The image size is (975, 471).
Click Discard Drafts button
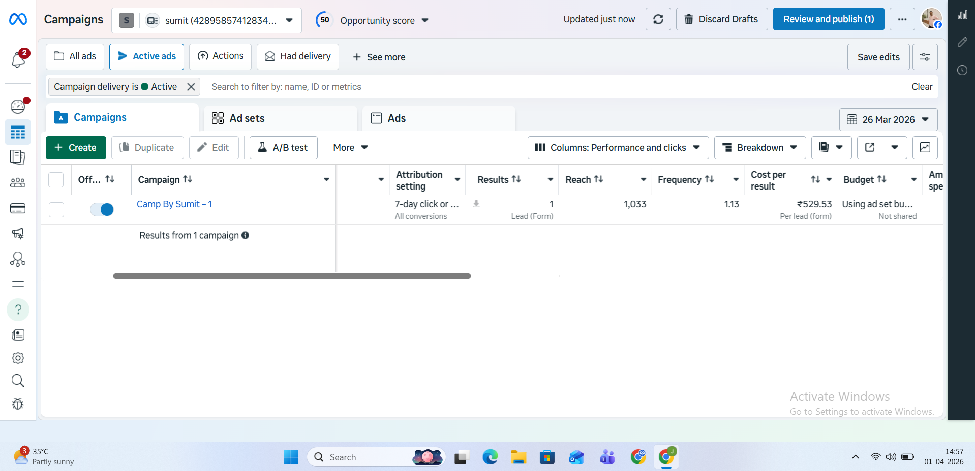click(x=722, y=19)
